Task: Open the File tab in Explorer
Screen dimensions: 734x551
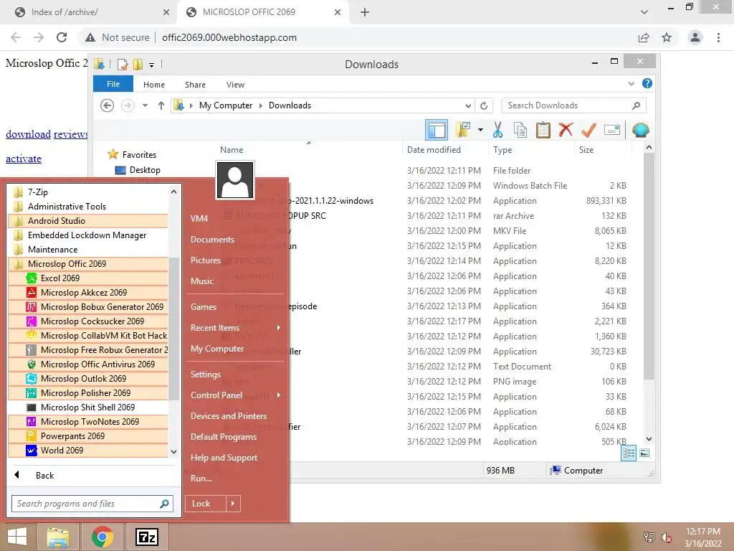Action: pos(113,84)
